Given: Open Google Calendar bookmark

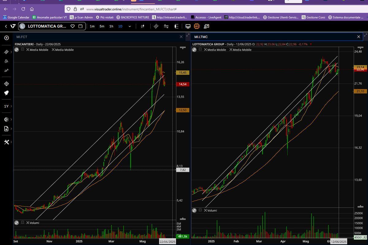Looking at the screenshot, I should (x=16, y=17).
